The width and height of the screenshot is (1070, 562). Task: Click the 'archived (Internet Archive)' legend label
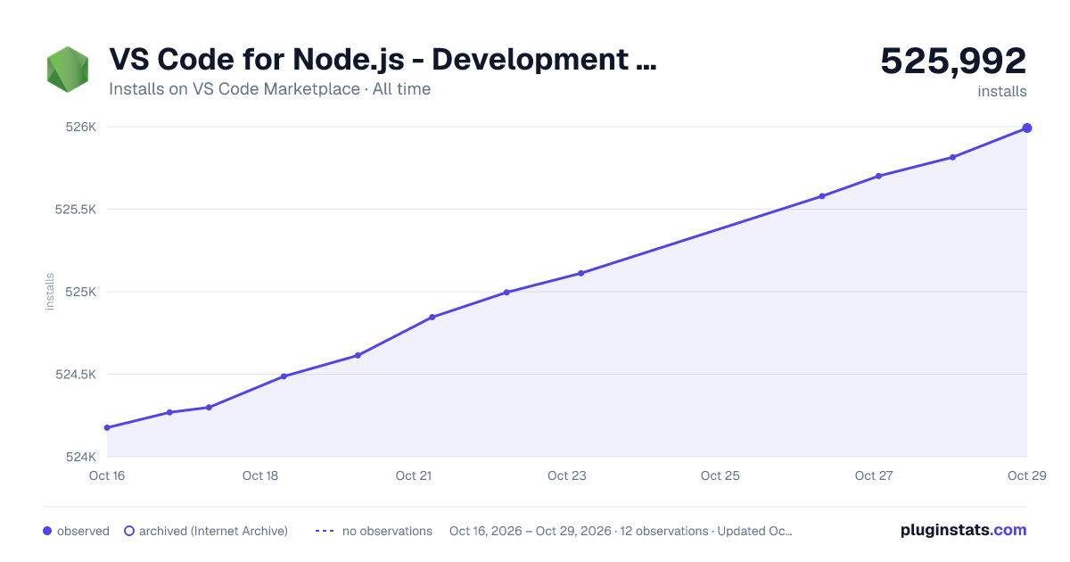(213, 531)
